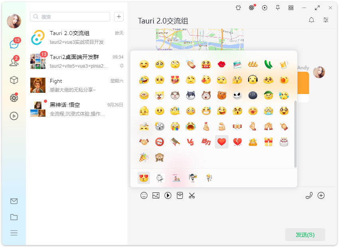Click the video play icon in titlebar
Viewport: 339px width, 247px height.
coord(264,8)
